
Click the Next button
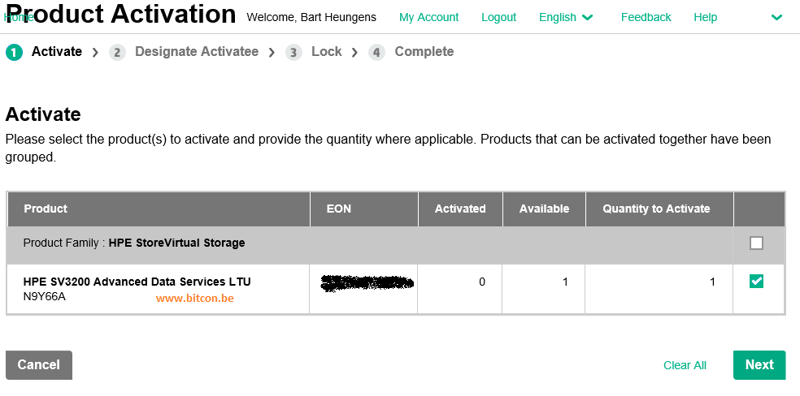point(759,365)
